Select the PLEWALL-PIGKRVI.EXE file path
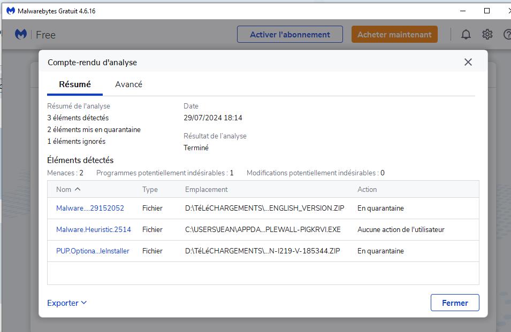The height and width of the screenshot is (332, 511). pos(263,230)
